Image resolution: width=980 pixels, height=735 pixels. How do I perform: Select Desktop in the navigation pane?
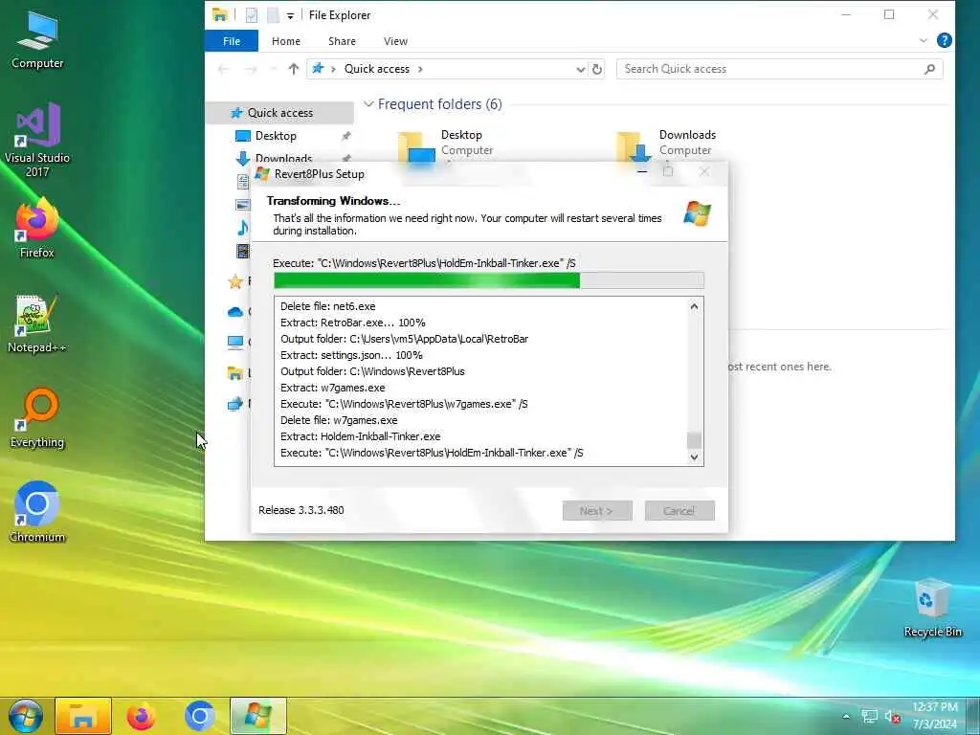click(276, 136)
